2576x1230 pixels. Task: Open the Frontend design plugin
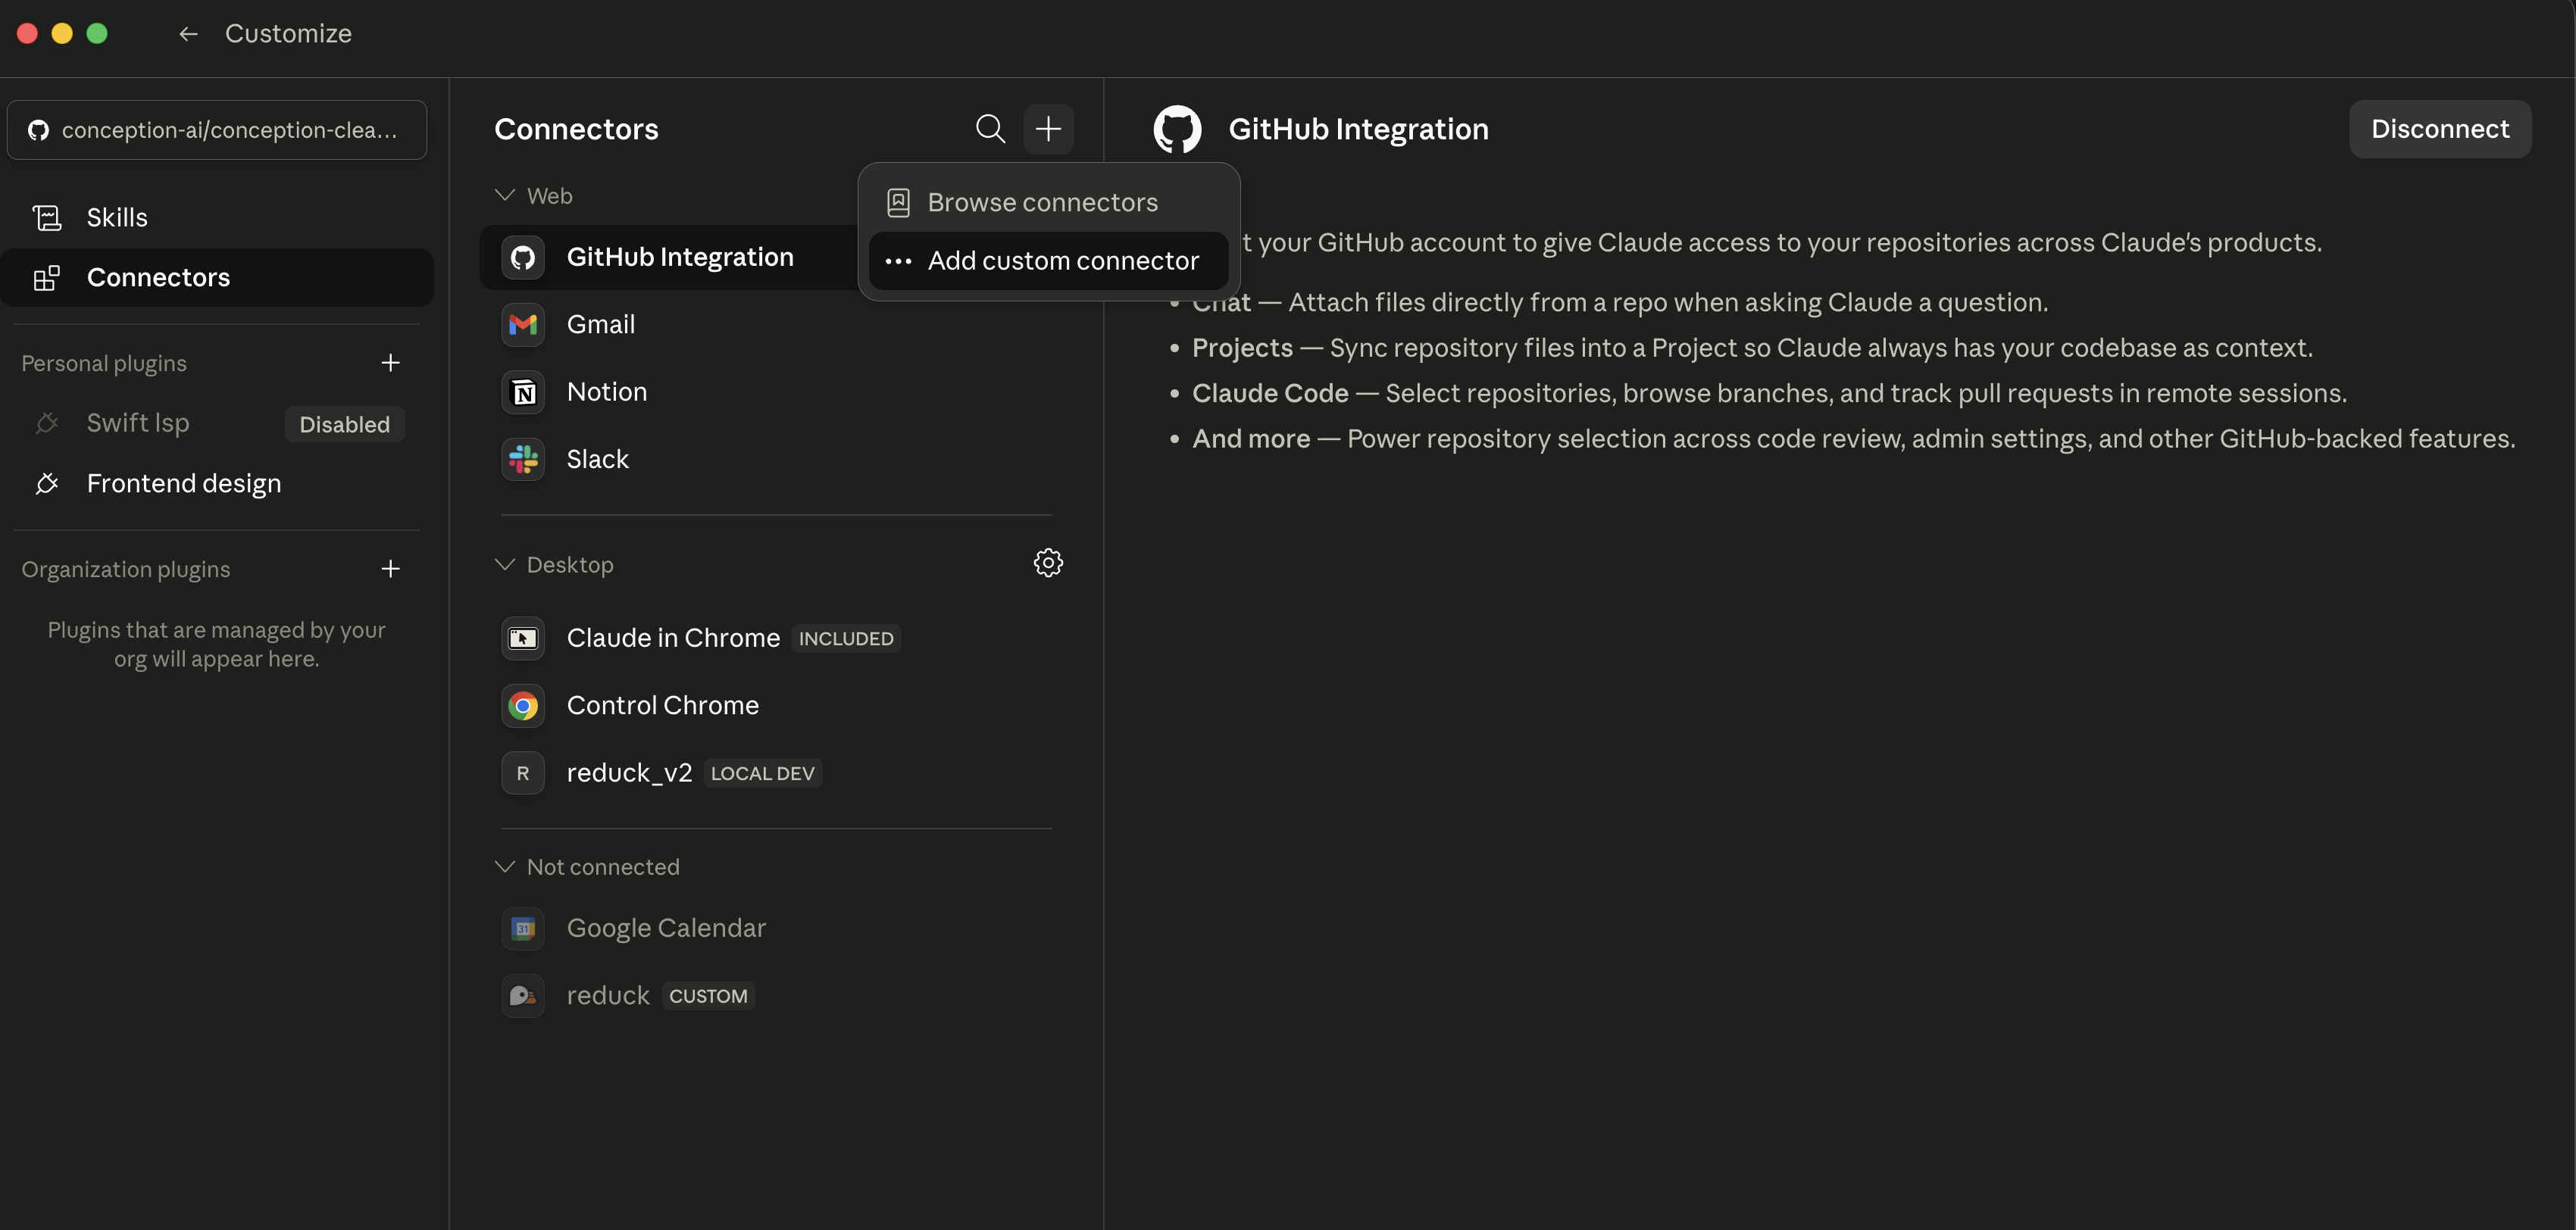pos(217,483)
